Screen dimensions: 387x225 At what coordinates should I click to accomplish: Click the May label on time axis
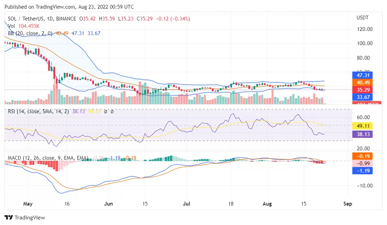(x=28, y=204)
